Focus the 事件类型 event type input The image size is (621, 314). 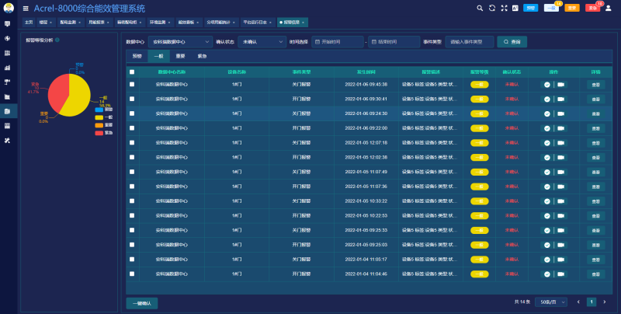click(470, 42)
